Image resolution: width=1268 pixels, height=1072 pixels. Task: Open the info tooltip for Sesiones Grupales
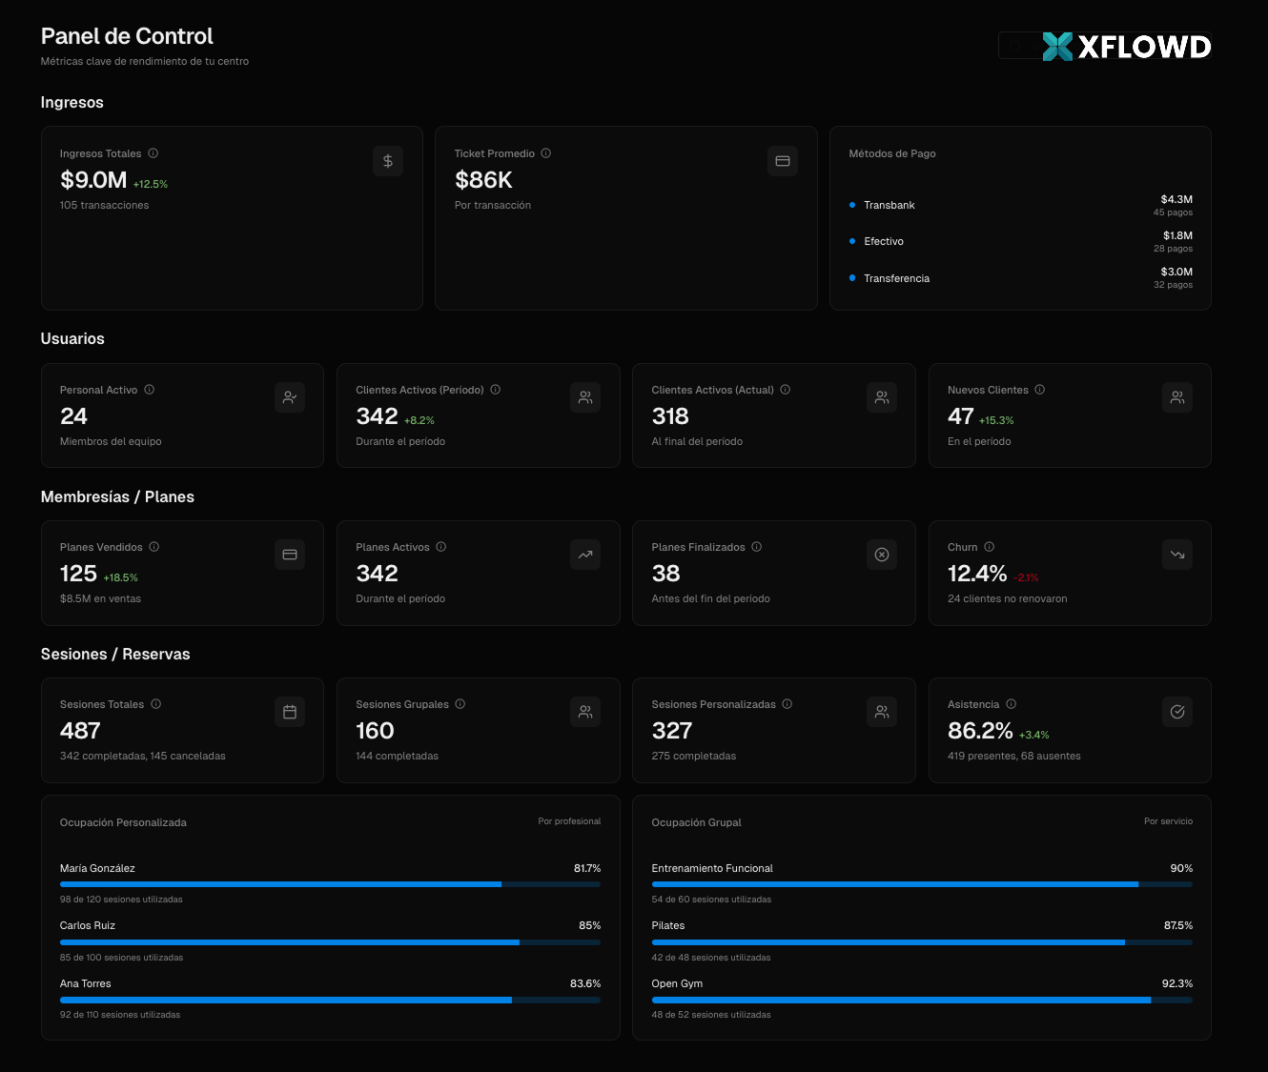[x=460, y=704]
